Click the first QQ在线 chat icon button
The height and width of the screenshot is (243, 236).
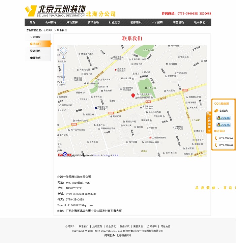click(223, 118)
